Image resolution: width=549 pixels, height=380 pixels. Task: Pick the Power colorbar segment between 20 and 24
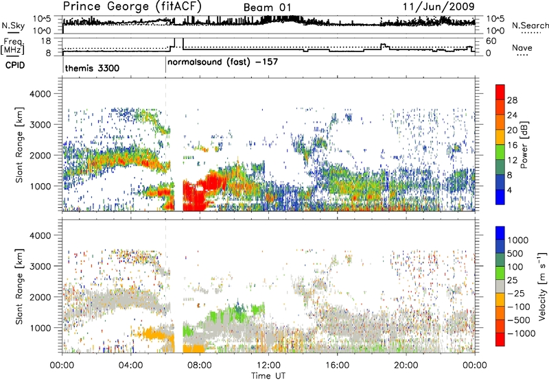[x=500, y=122]
